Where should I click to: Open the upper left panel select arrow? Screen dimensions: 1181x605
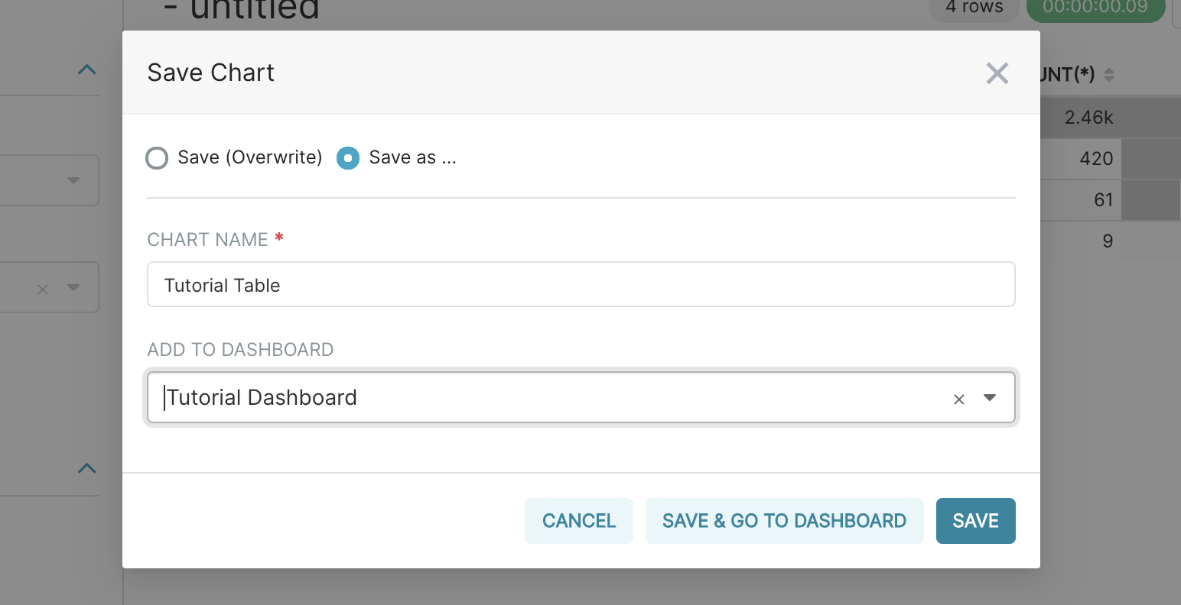(x=73, y=181)
